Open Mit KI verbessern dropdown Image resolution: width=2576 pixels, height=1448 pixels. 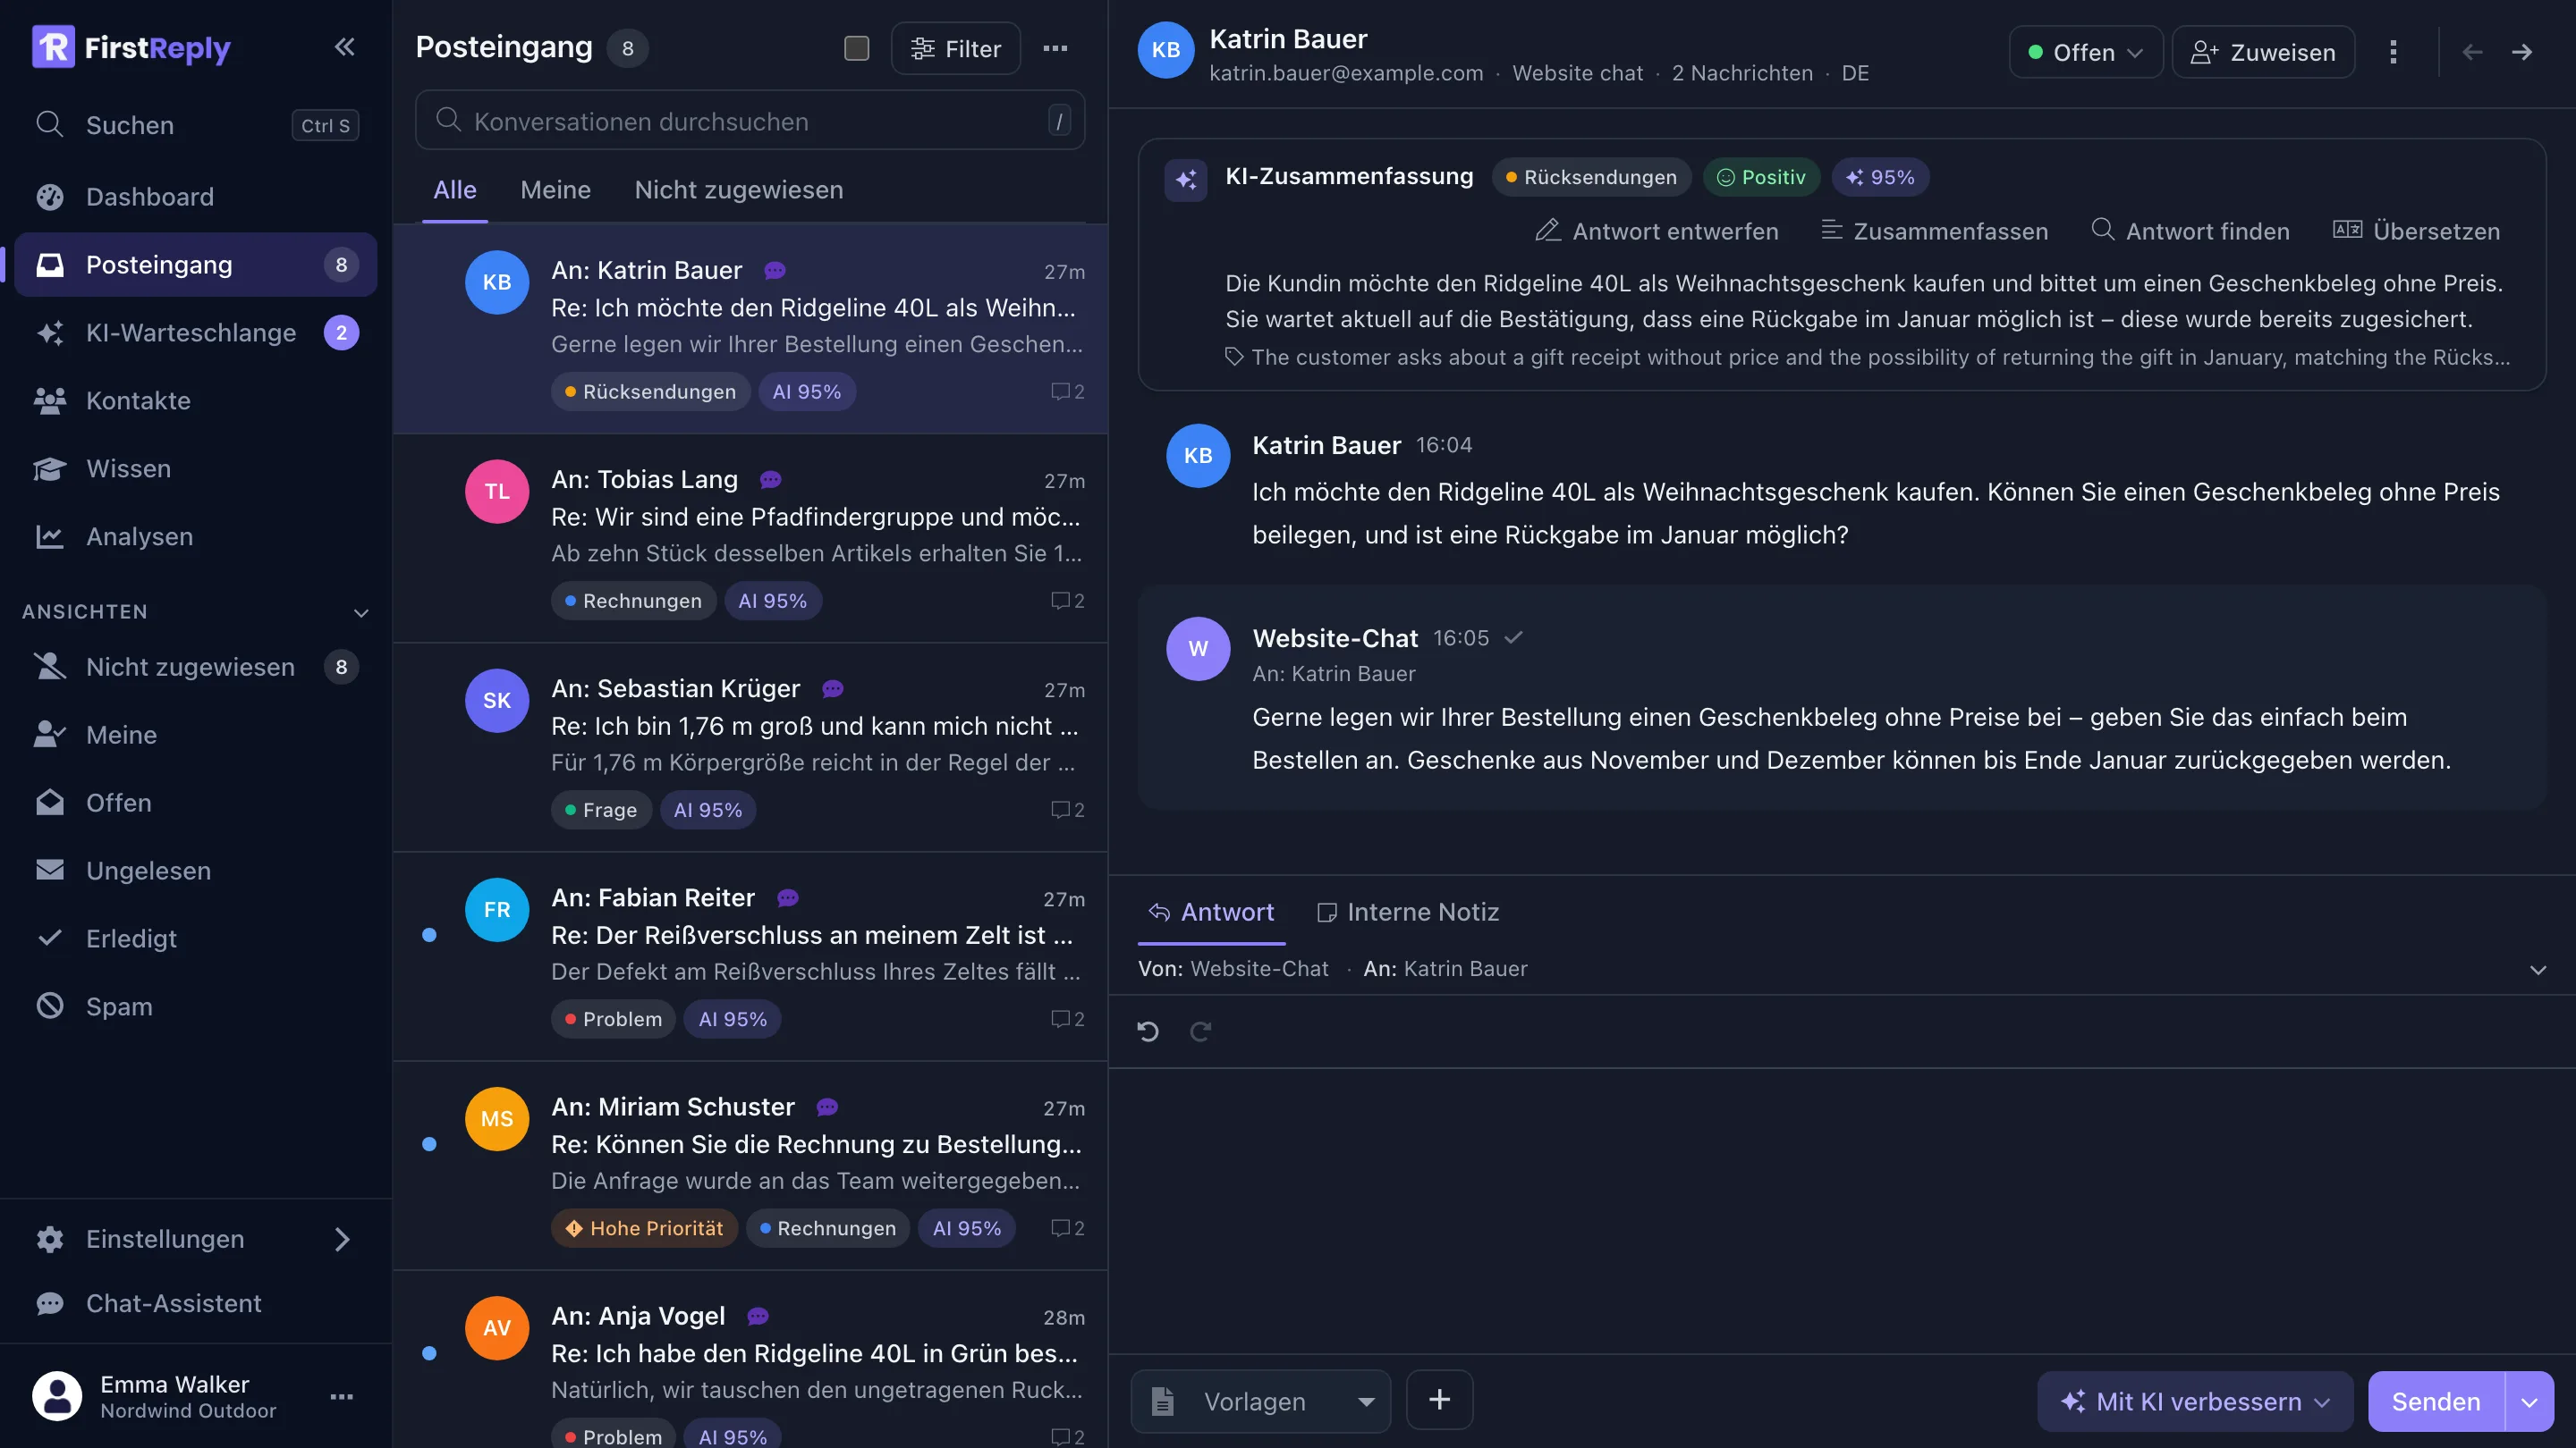click(x=2195, y=1401)
